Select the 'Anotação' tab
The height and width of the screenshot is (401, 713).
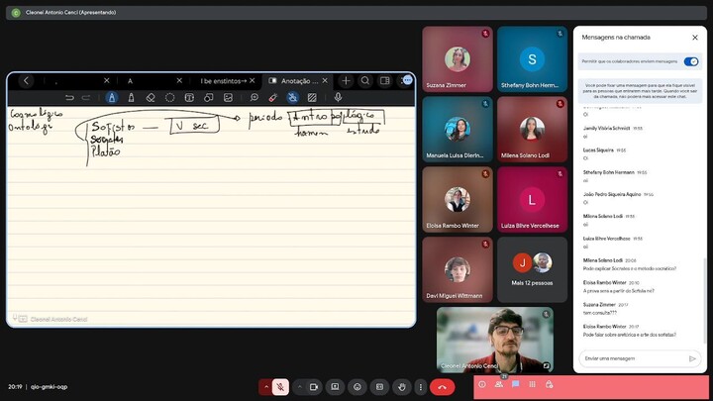click(298, 80)
